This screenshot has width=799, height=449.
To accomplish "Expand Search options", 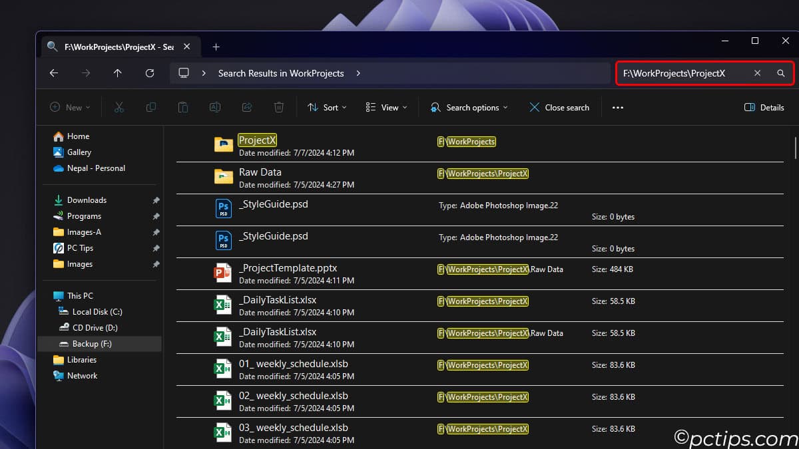I will click(x=469, y=107).
